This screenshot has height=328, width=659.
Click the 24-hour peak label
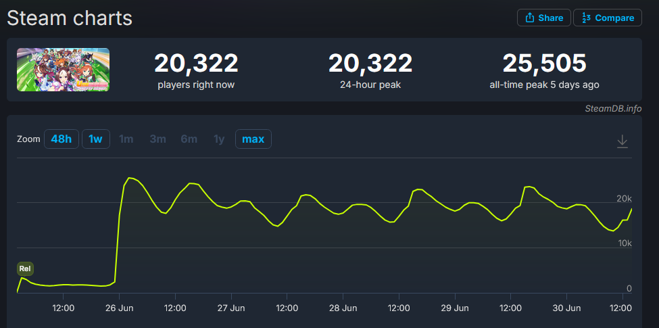(x=370, y=85)
